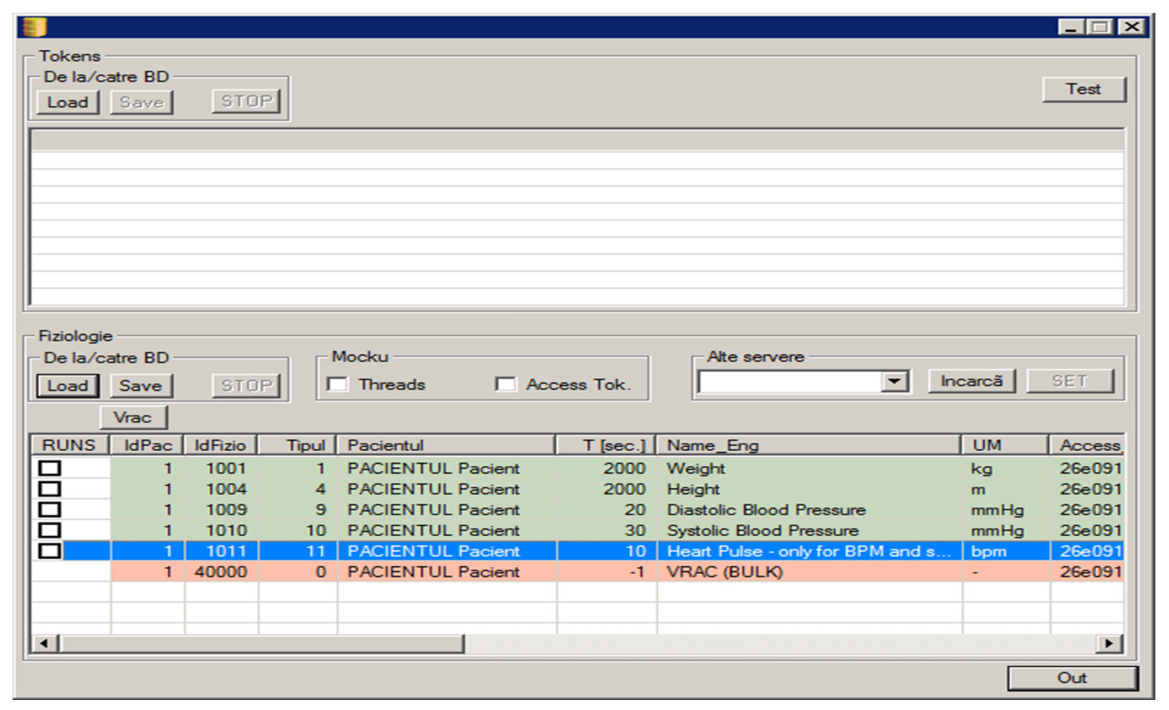Viewport: 1169px width, 710px height.
Task: Click the UM column header
Action: click(x=1006, y=445)
